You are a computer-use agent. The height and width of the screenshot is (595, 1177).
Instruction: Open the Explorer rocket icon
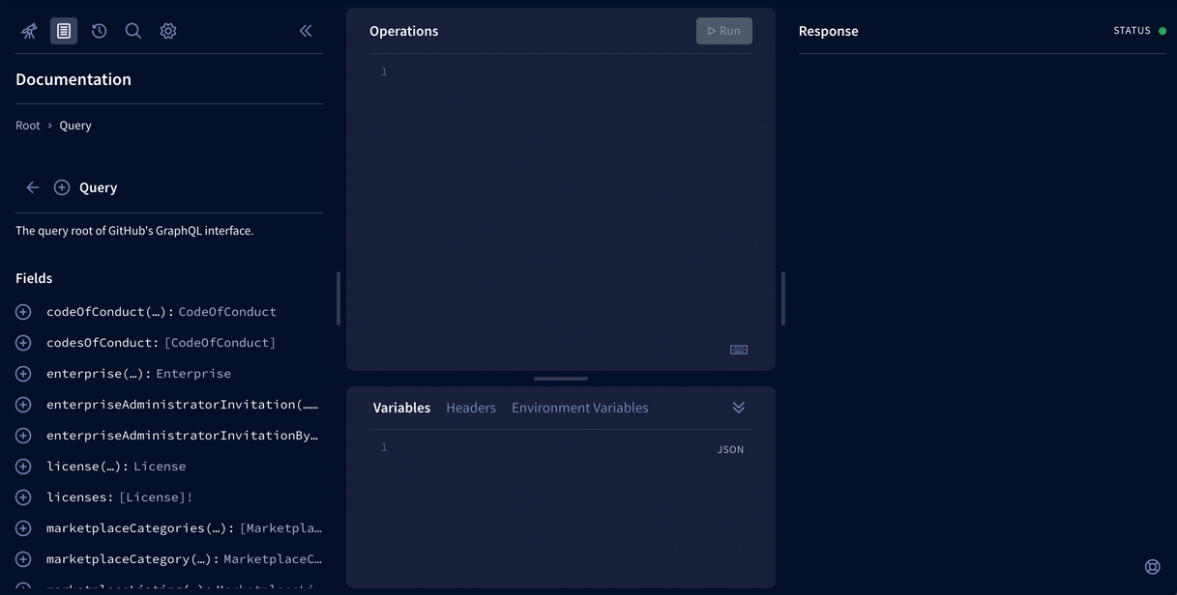[29, 31]
